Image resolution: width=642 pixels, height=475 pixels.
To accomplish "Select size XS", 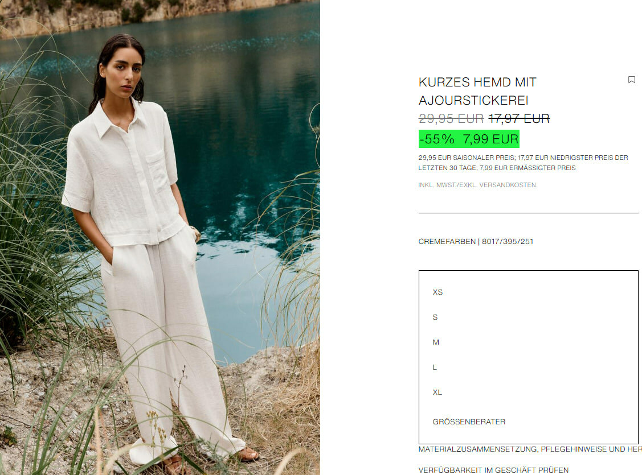I will tap(437, 292).
